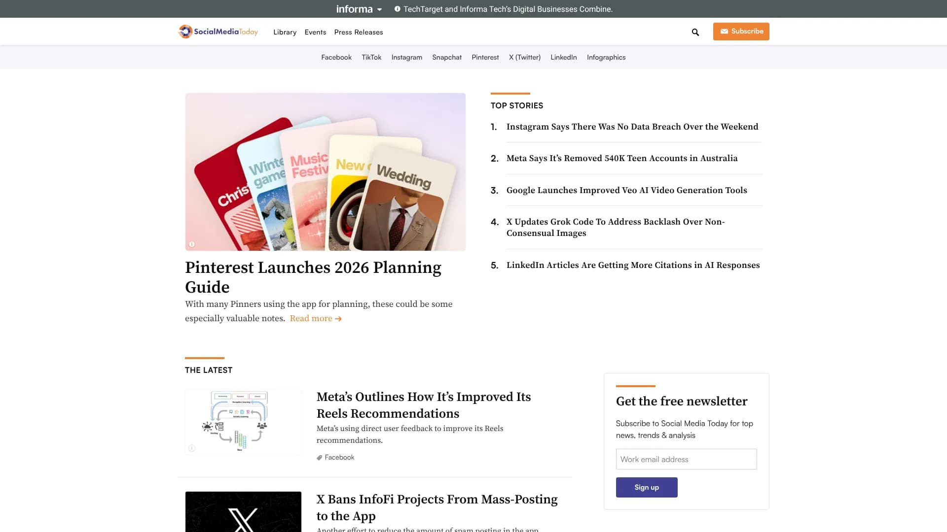Click the info icon beside the TechTarget announcement
Viewport: 947px width, 532px height.
tap(397, 9)
